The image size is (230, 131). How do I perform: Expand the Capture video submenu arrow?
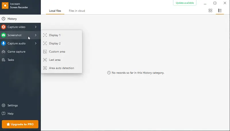[36, 27]
